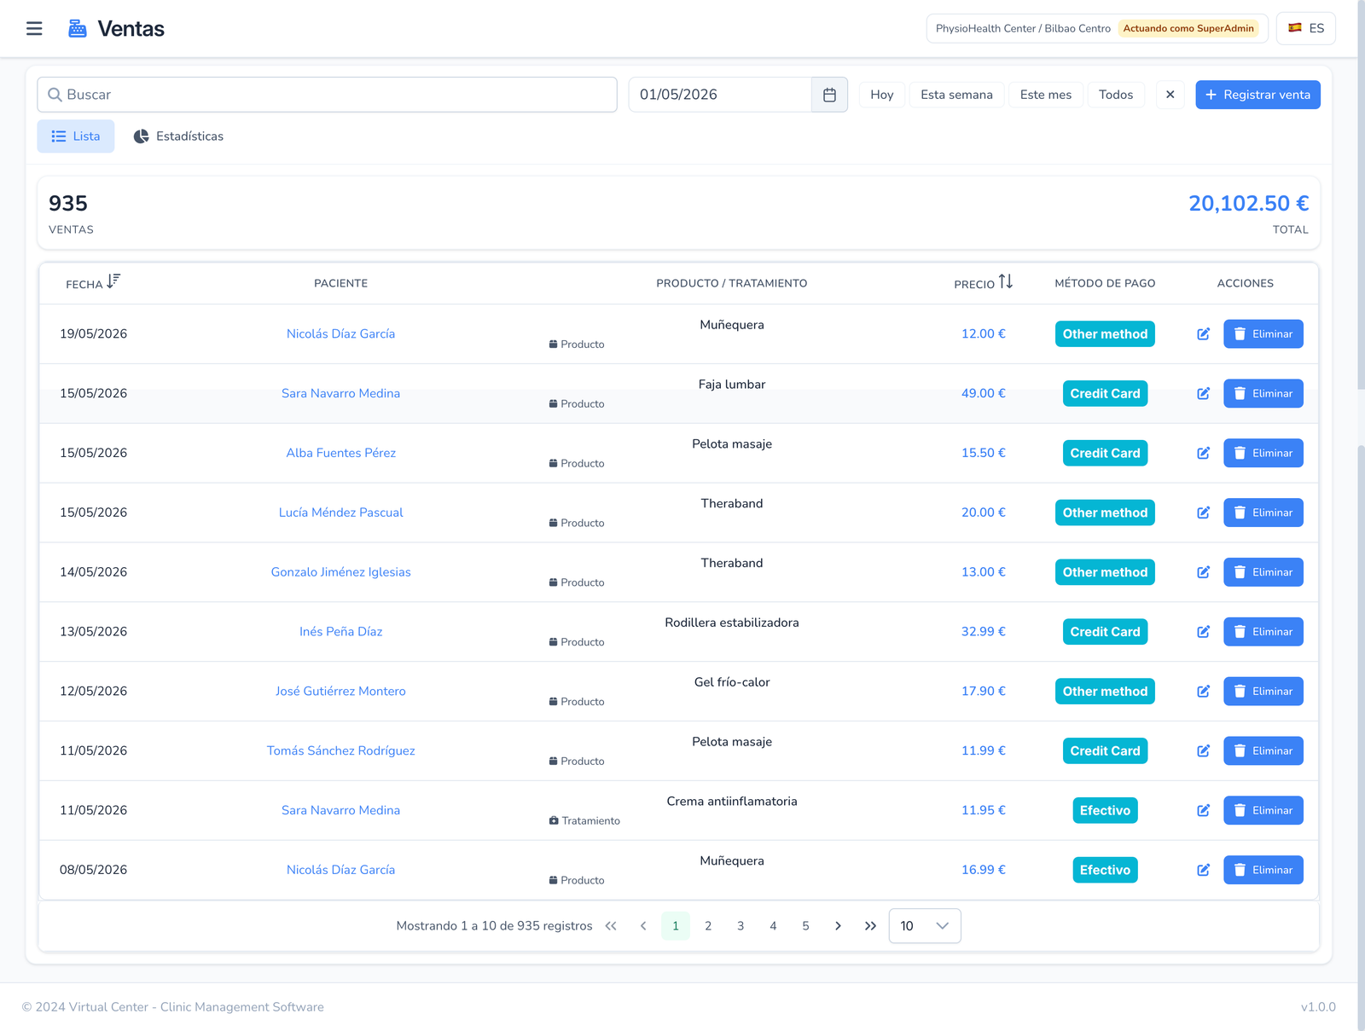Screen dimensions: 1365x1031
Task: Edit the Gel frío-calor sale
Action: pos(1203,692)
